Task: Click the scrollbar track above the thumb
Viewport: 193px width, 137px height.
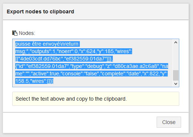Action: 176,58
